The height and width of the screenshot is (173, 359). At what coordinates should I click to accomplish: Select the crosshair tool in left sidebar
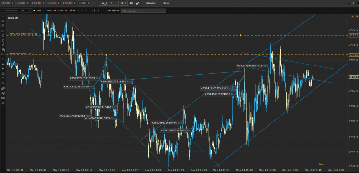3,16
